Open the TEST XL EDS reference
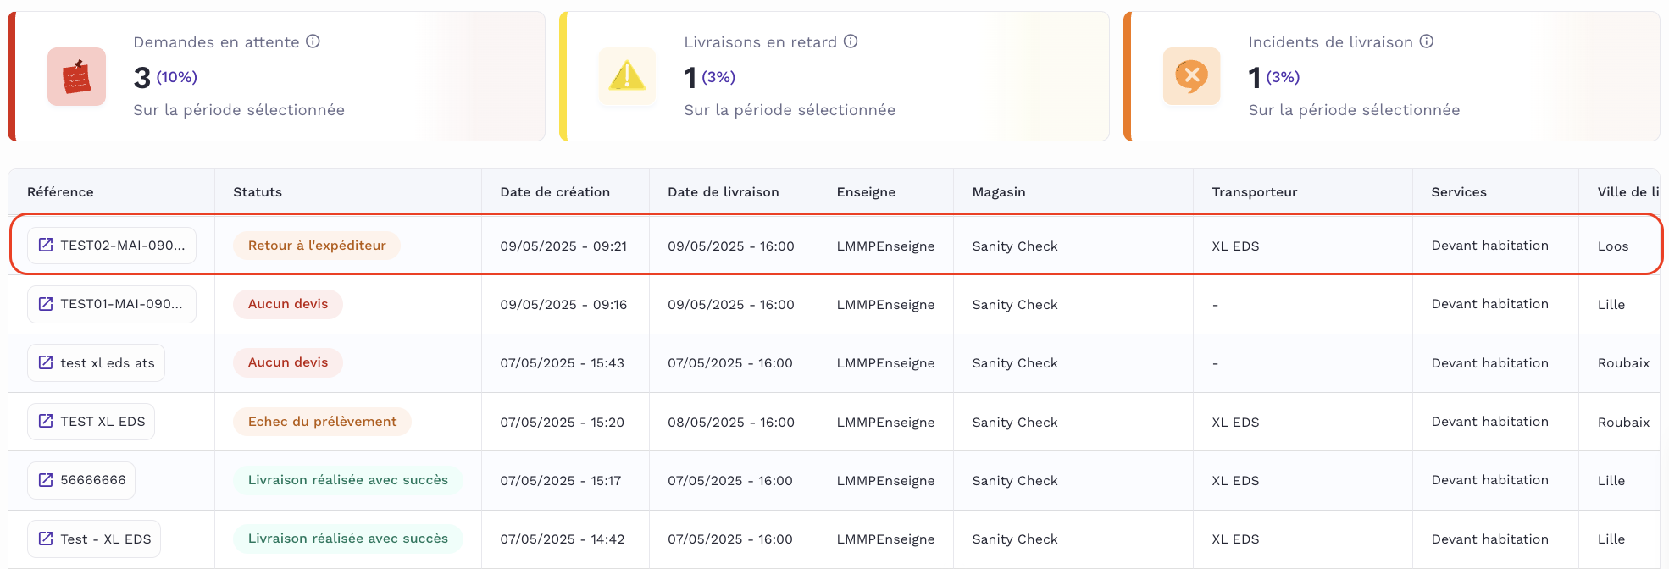The height and width of the screenshot is (569, 1669). pos(91,422)
